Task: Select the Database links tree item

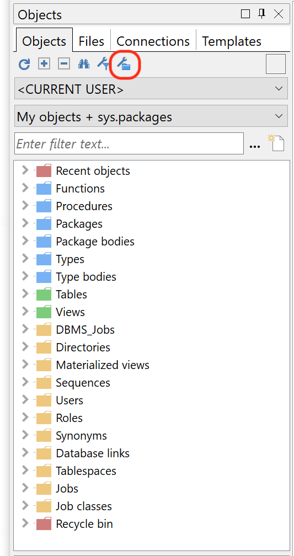Action: pos(93,453)
